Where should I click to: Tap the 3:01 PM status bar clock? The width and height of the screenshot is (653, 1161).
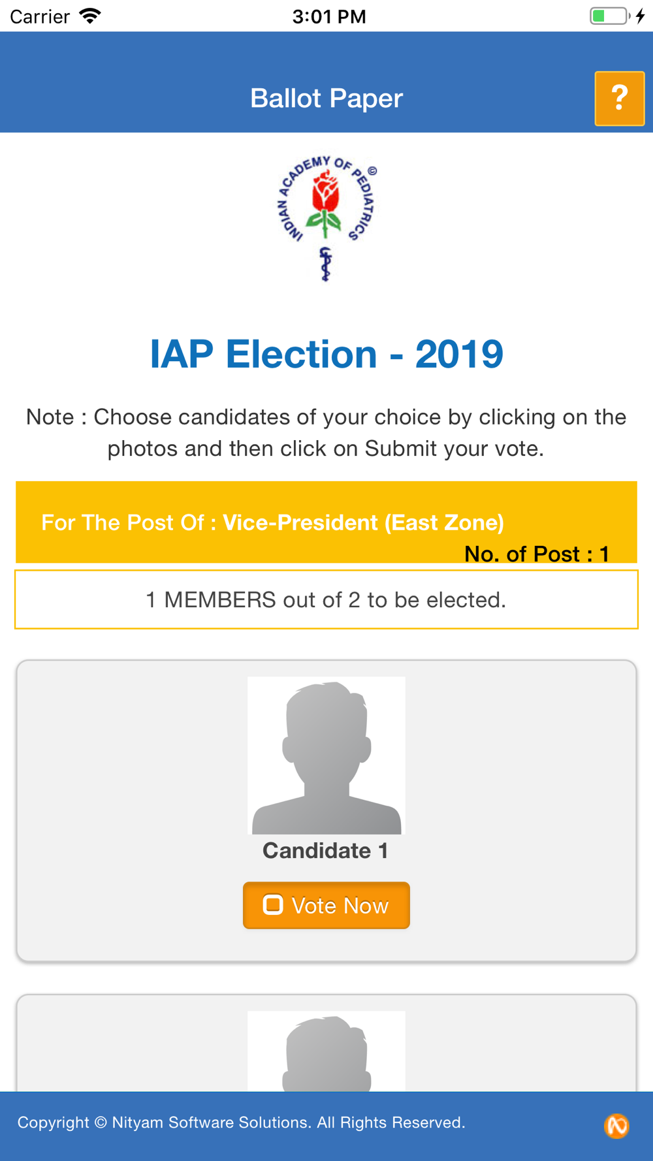(329, 16)
